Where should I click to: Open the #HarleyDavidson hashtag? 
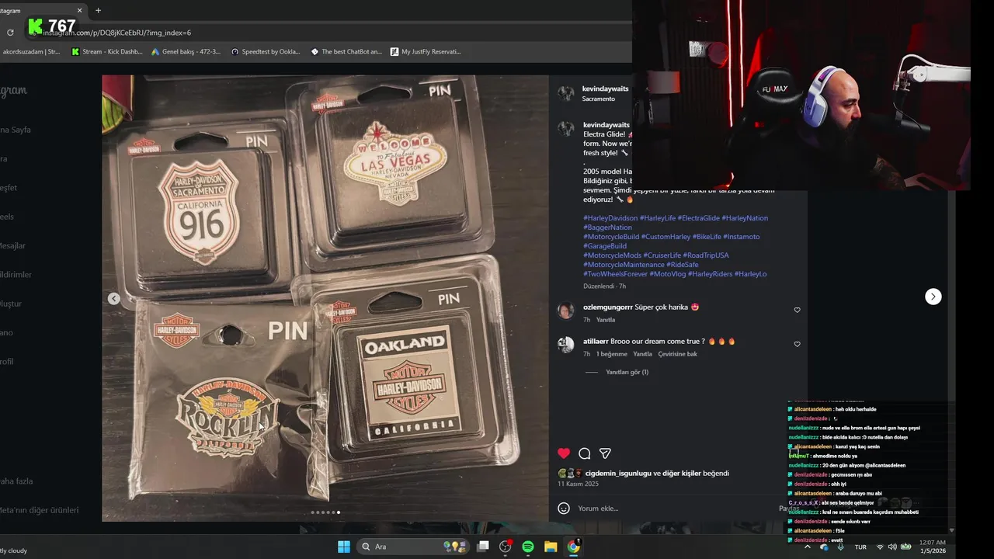pos(610,218)
